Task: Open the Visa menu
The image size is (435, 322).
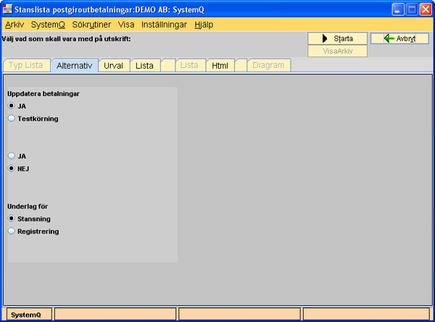Action: coord(126,25)
